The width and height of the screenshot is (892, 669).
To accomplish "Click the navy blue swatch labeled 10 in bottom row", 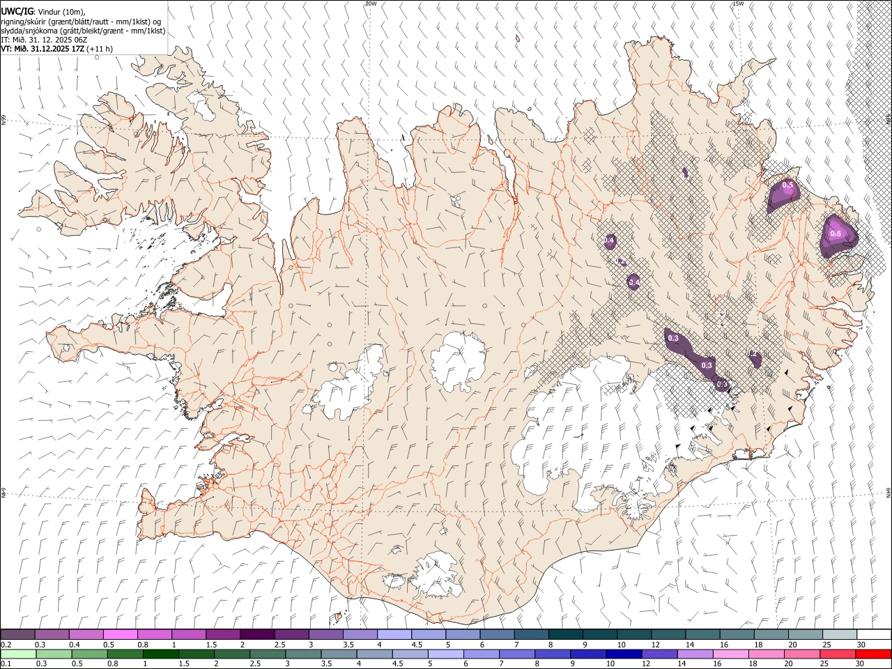I will [x=624, y=654].
